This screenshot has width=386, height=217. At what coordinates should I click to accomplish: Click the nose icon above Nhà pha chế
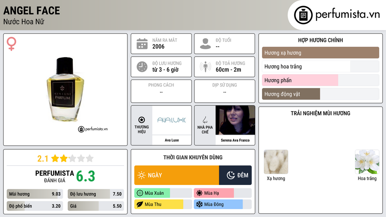click(x=205, y=120)
